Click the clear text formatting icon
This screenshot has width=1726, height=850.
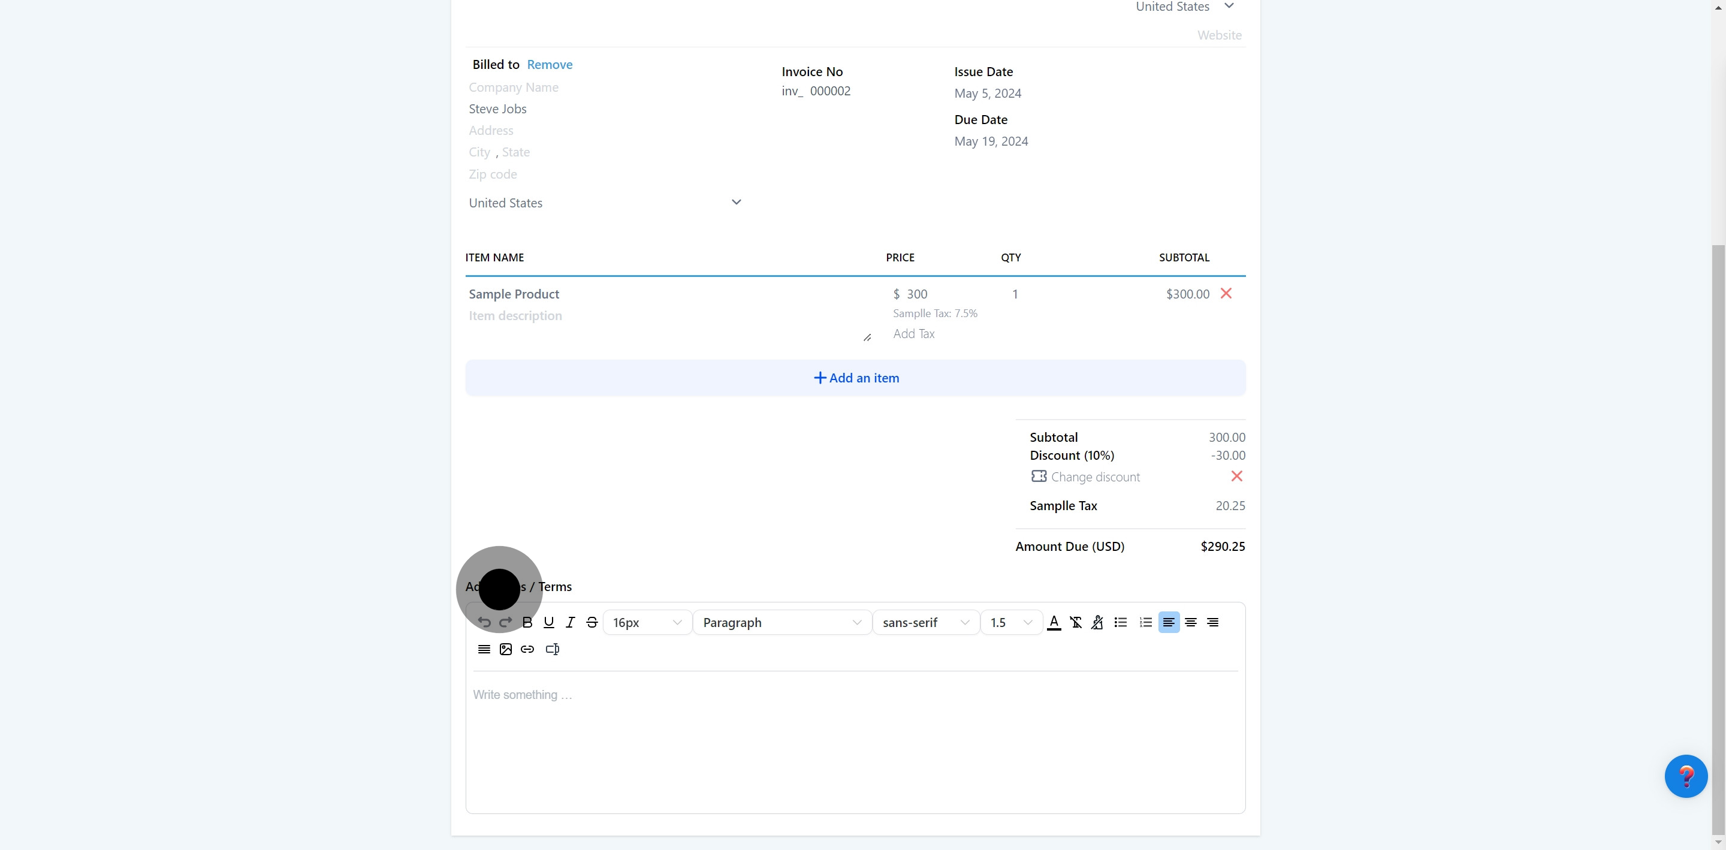1075,622
